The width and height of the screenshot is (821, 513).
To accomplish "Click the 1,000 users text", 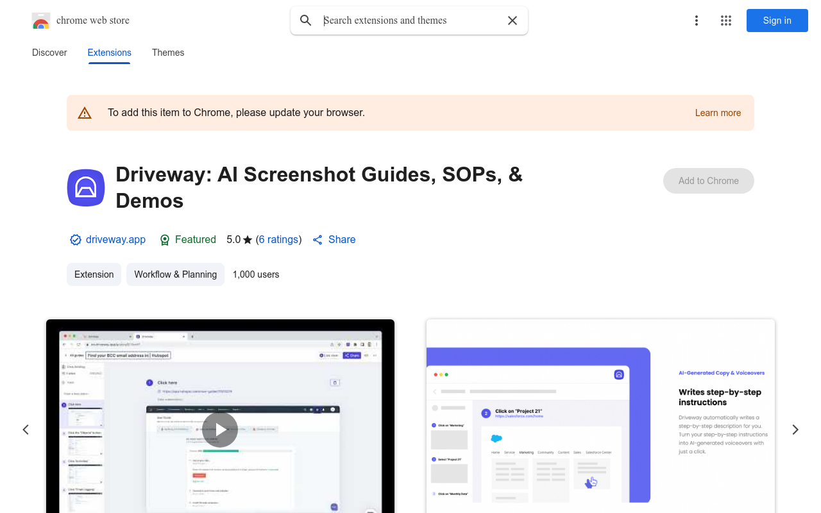I will tap(256, 274).
